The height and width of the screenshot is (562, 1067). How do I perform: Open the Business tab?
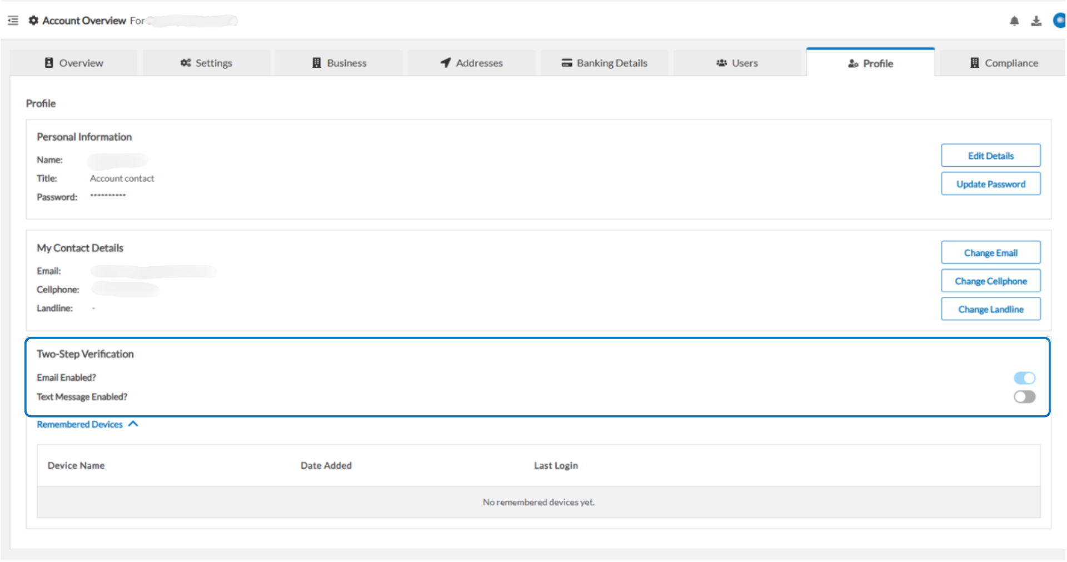339,63
